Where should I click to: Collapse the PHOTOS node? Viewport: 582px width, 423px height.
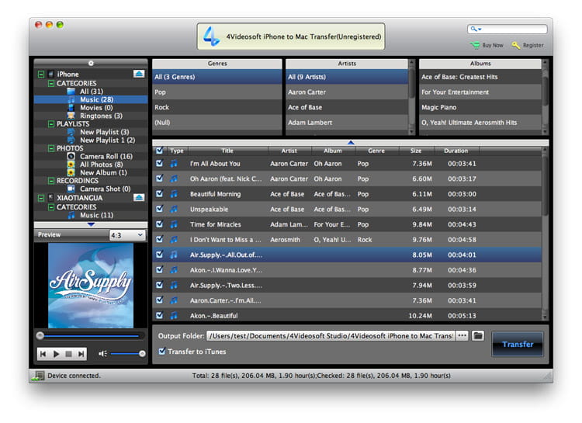point(51,148)
